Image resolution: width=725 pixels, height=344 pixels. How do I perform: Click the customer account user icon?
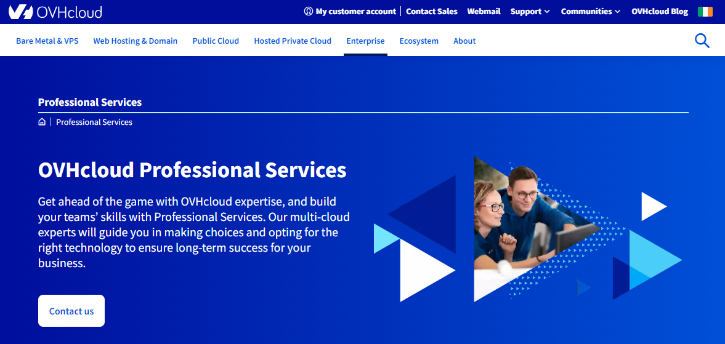[x=309, y=12]
